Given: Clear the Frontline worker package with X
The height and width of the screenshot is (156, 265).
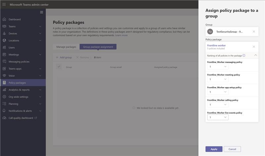Looking at the screenshot, I should tap(254, 47).
